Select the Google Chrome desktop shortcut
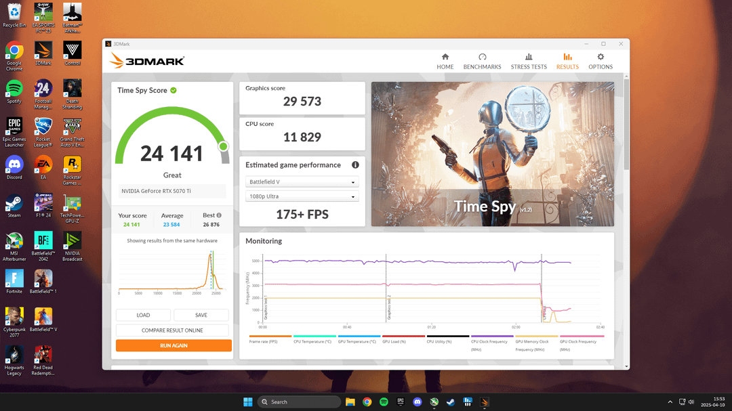 click(14, 56)
